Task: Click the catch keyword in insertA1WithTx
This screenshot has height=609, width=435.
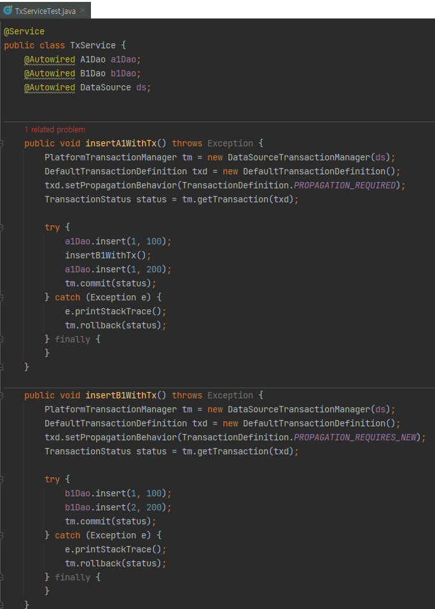Action: point(67,297)
